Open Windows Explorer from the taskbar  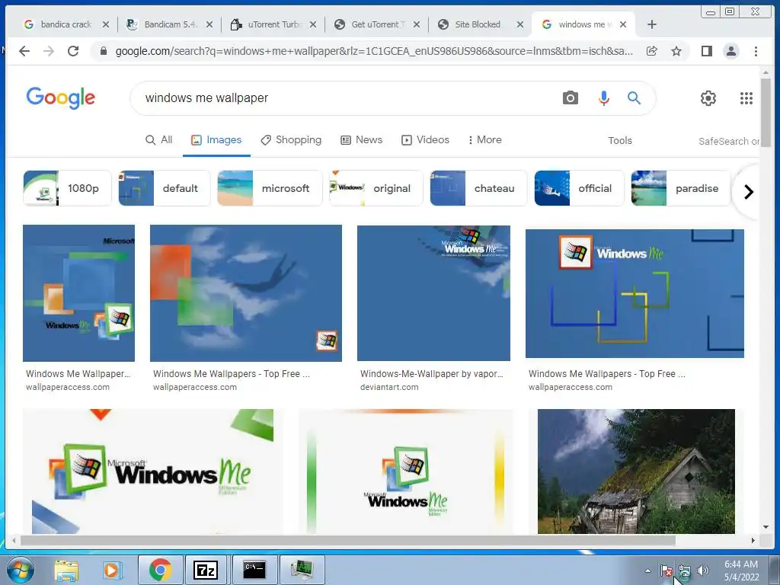pos(66,570)
